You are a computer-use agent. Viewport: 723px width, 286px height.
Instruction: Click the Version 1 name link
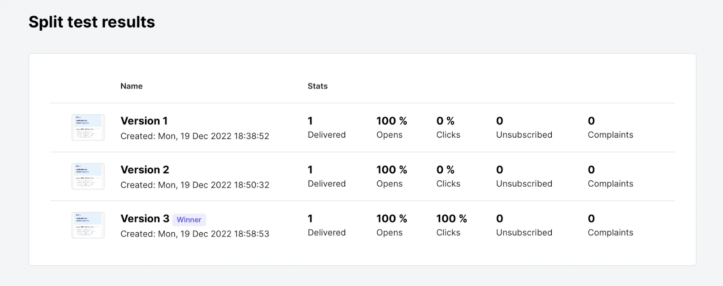144,121
